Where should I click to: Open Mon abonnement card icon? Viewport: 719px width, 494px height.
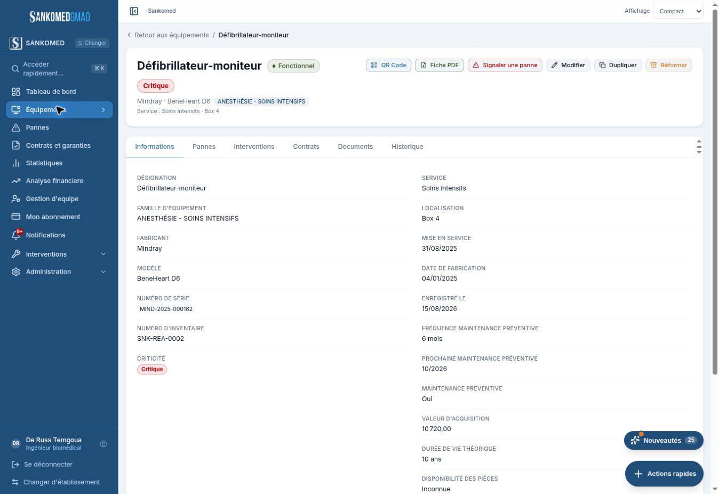pyautogui.click(x=16, y=217)
